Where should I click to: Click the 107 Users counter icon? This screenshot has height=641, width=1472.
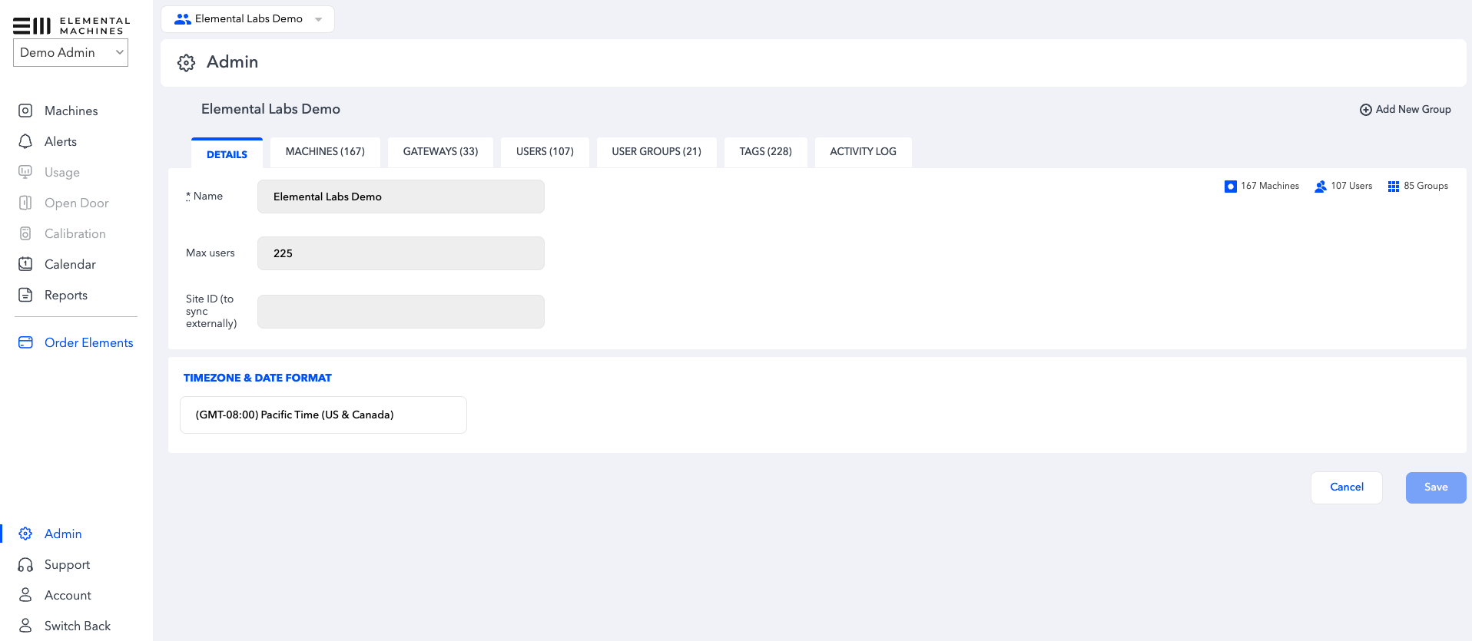(1321, 187)
